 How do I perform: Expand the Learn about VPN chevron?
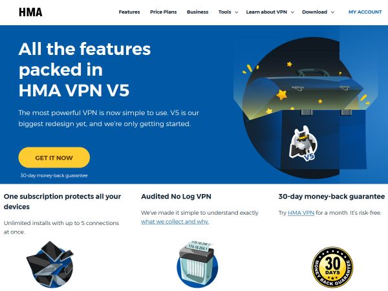[x=292, y=12]
